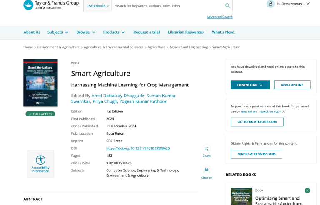Click the Full Access badge
This screenshot has width=320, height=205.
click(40, 114)
